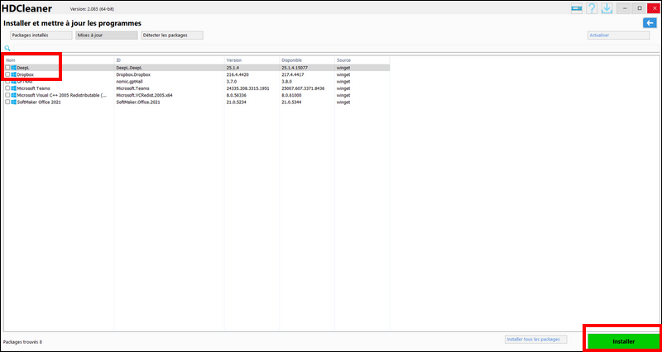The width and height of the screenshot is (662, 352).
Task: Click the Windows icon beside Microsoft Teams
Action: [x=14, y=88]
